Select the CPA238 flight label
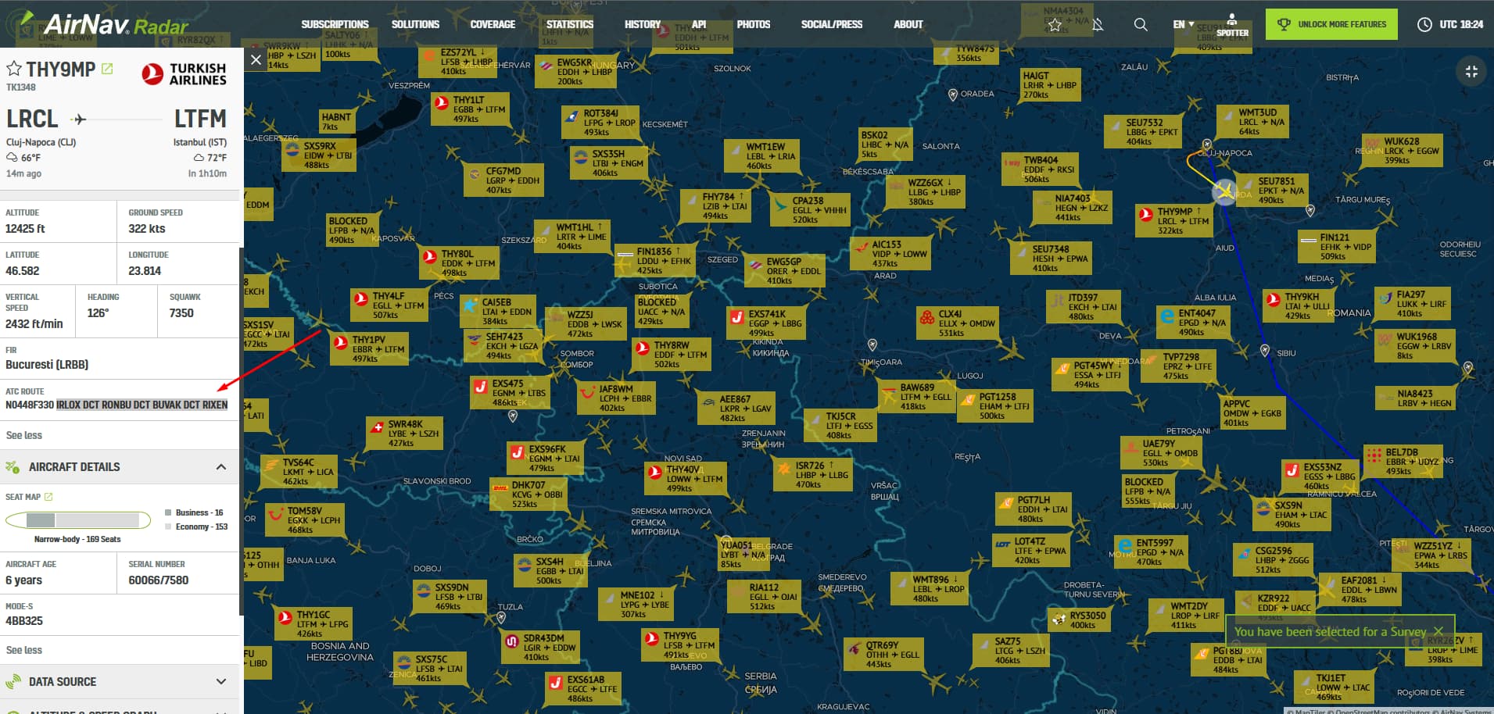1494x714 pixels. [810, 210]
